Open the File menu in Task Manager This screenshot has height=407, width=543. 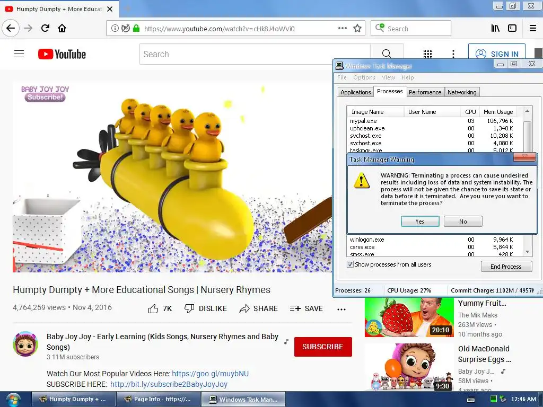(x=342, y=77)
